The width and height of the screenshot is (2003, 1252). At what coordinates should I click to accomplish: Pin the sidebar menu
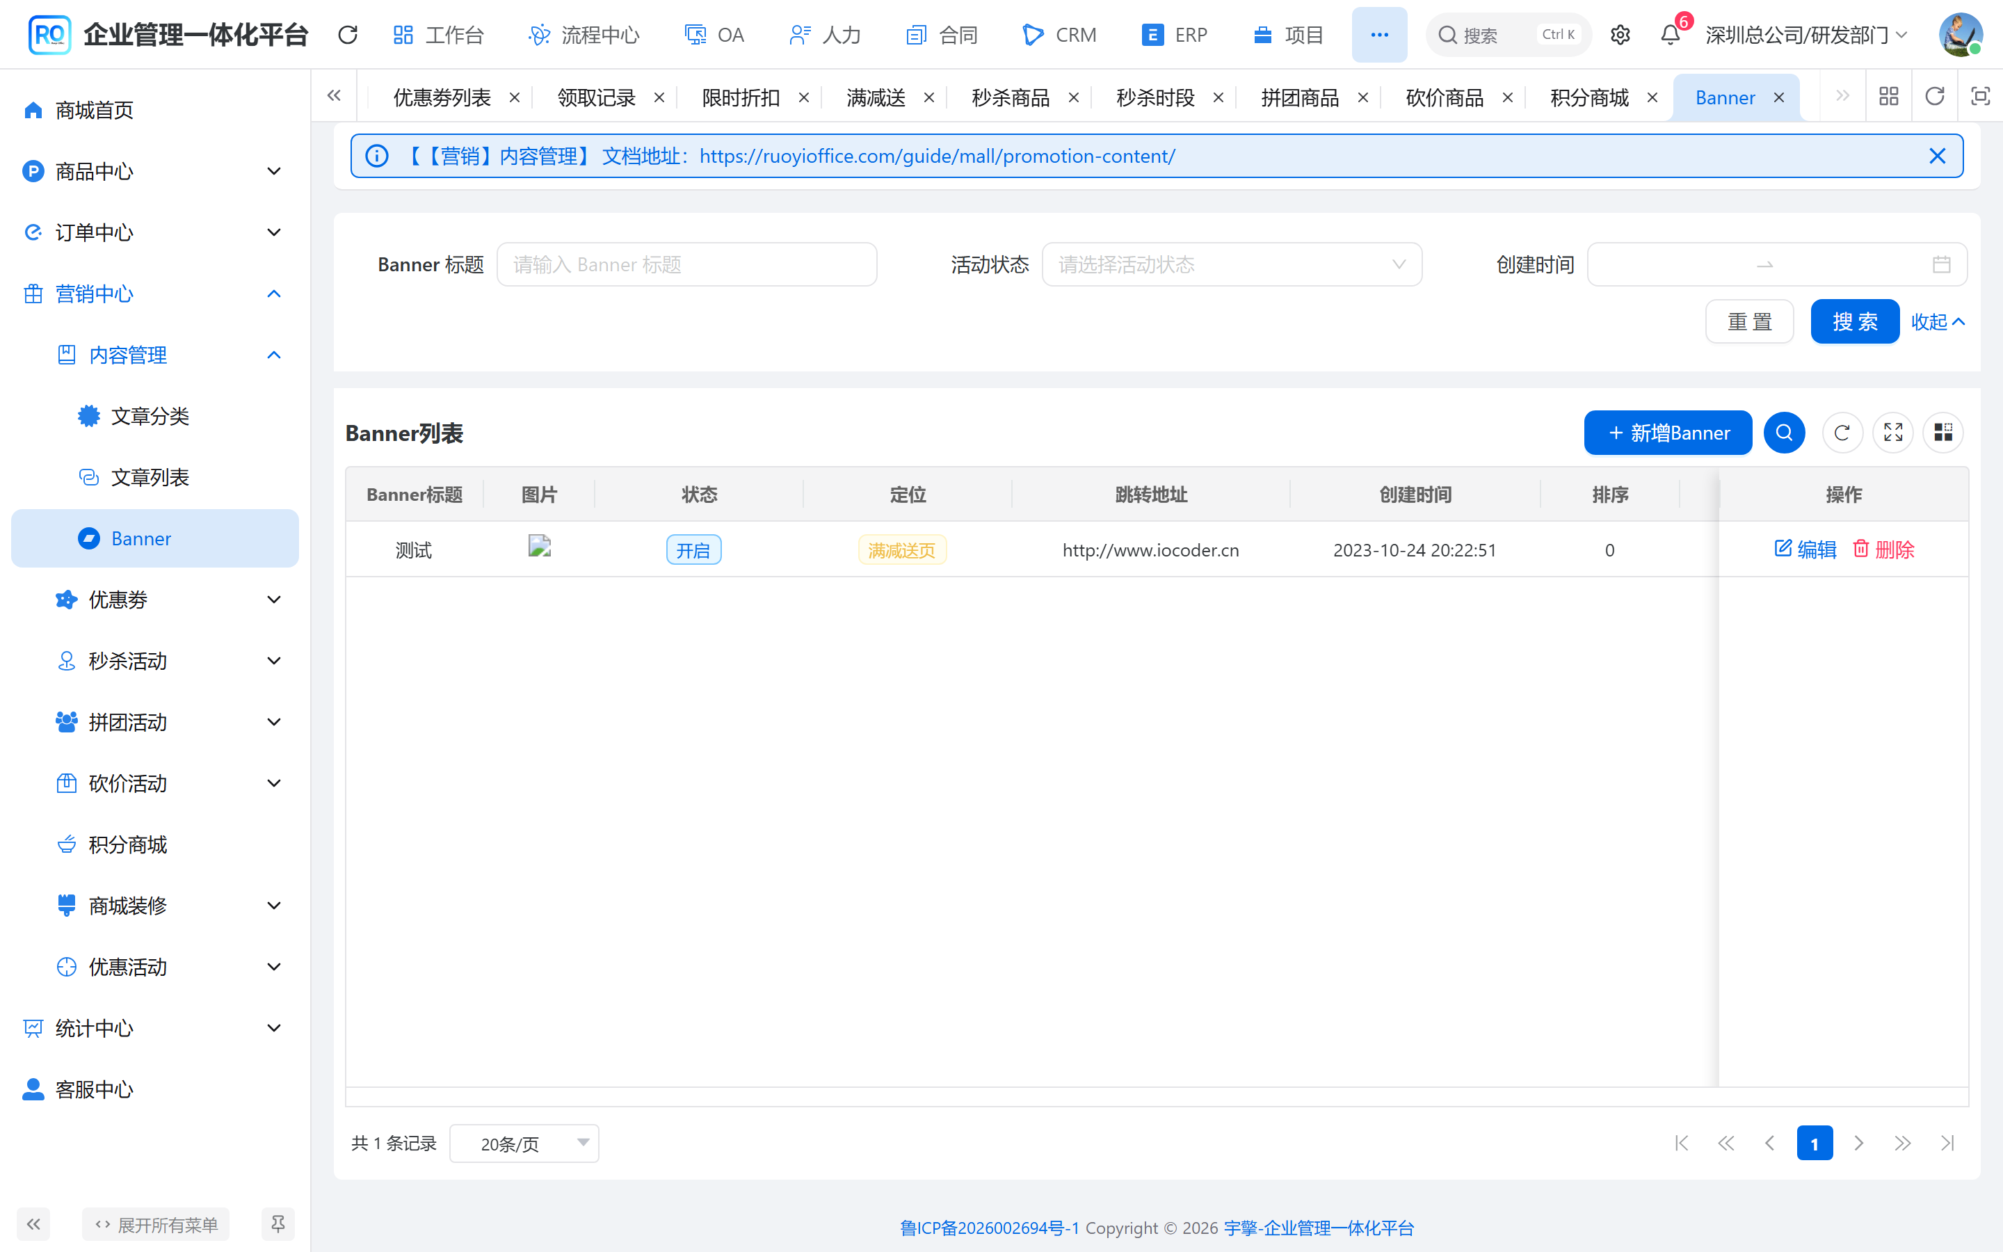coord(278,1224)
